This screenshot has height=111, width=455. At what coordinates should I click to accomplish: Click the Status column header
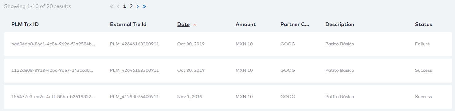coord(424,25)
